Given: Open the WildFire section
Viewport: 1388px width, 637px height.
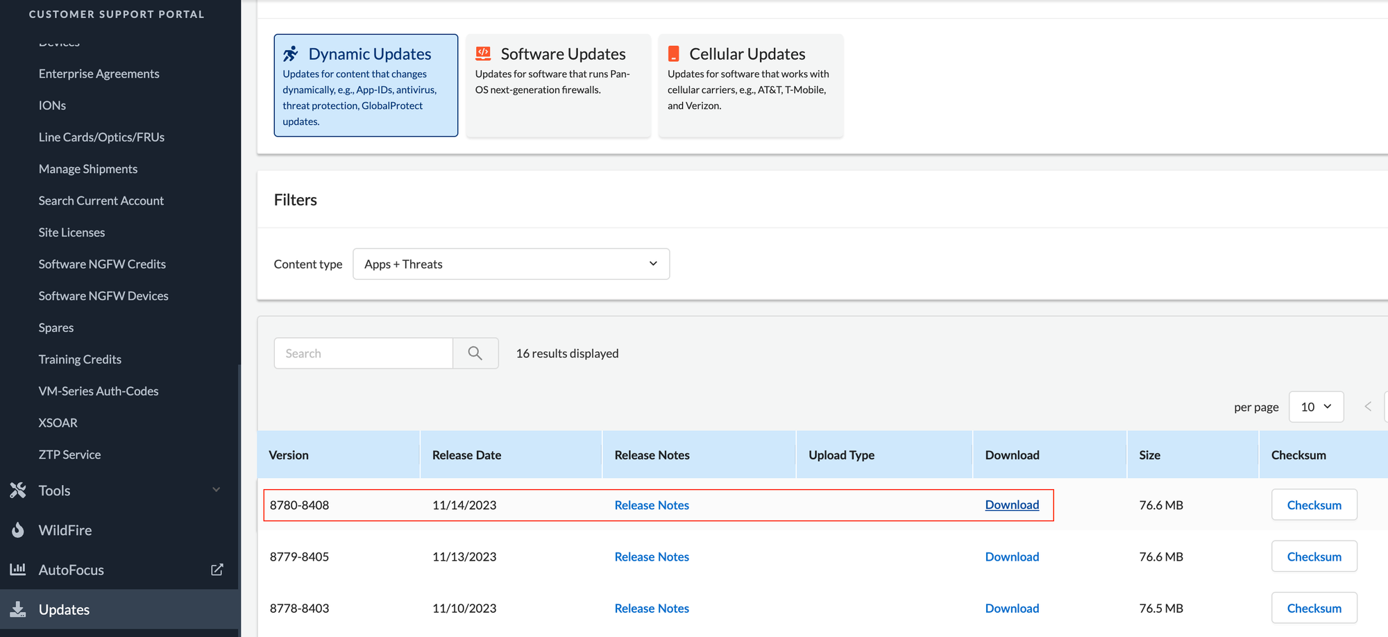Looking at the screenshot, I should 65,530.
